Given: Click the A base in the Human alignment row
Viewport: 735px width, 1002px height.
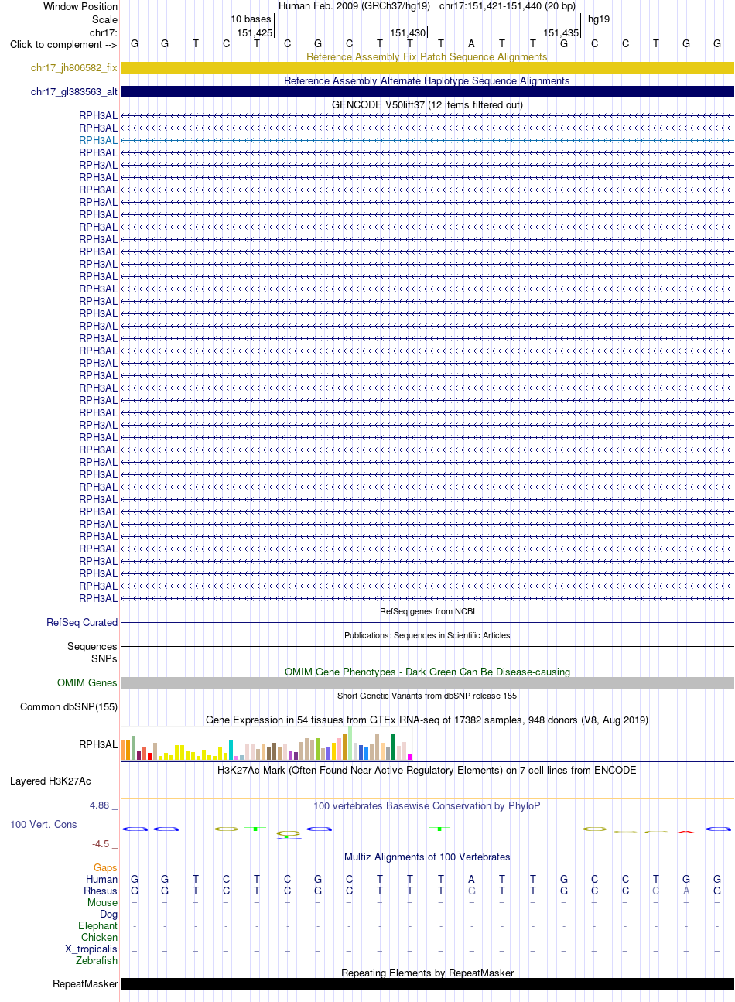Looking at the screenshot, I should [471, 879].
